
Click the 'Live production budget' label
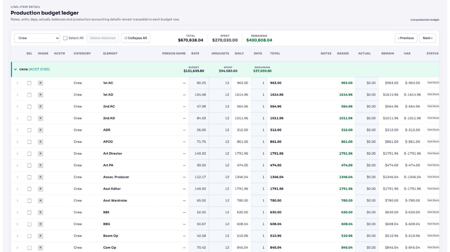tap(425, 20)
